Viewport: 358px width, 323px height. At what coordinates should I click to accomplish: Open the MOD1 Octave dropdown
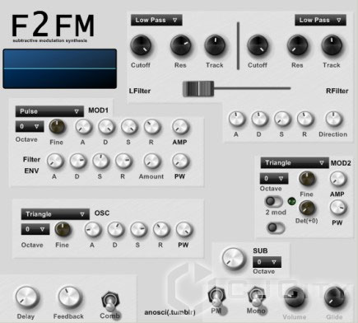30,126
